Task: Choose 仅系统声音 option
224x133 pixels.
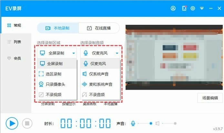Action: (x=100, y=74)
